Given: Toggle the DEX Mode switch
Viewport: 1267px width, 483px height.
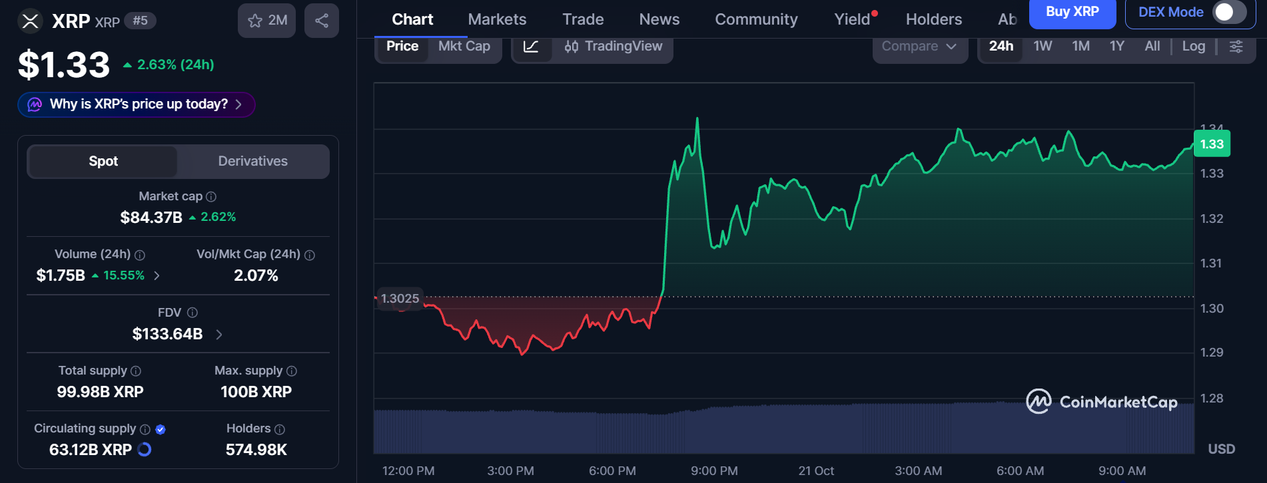Looking at the screenshot, I should coord(1229,12).
